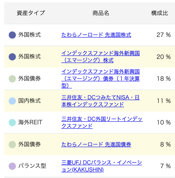This screenshot has height=178, width=175.
Task: Select the 27 % composition value
Action: tap(163, 35)
